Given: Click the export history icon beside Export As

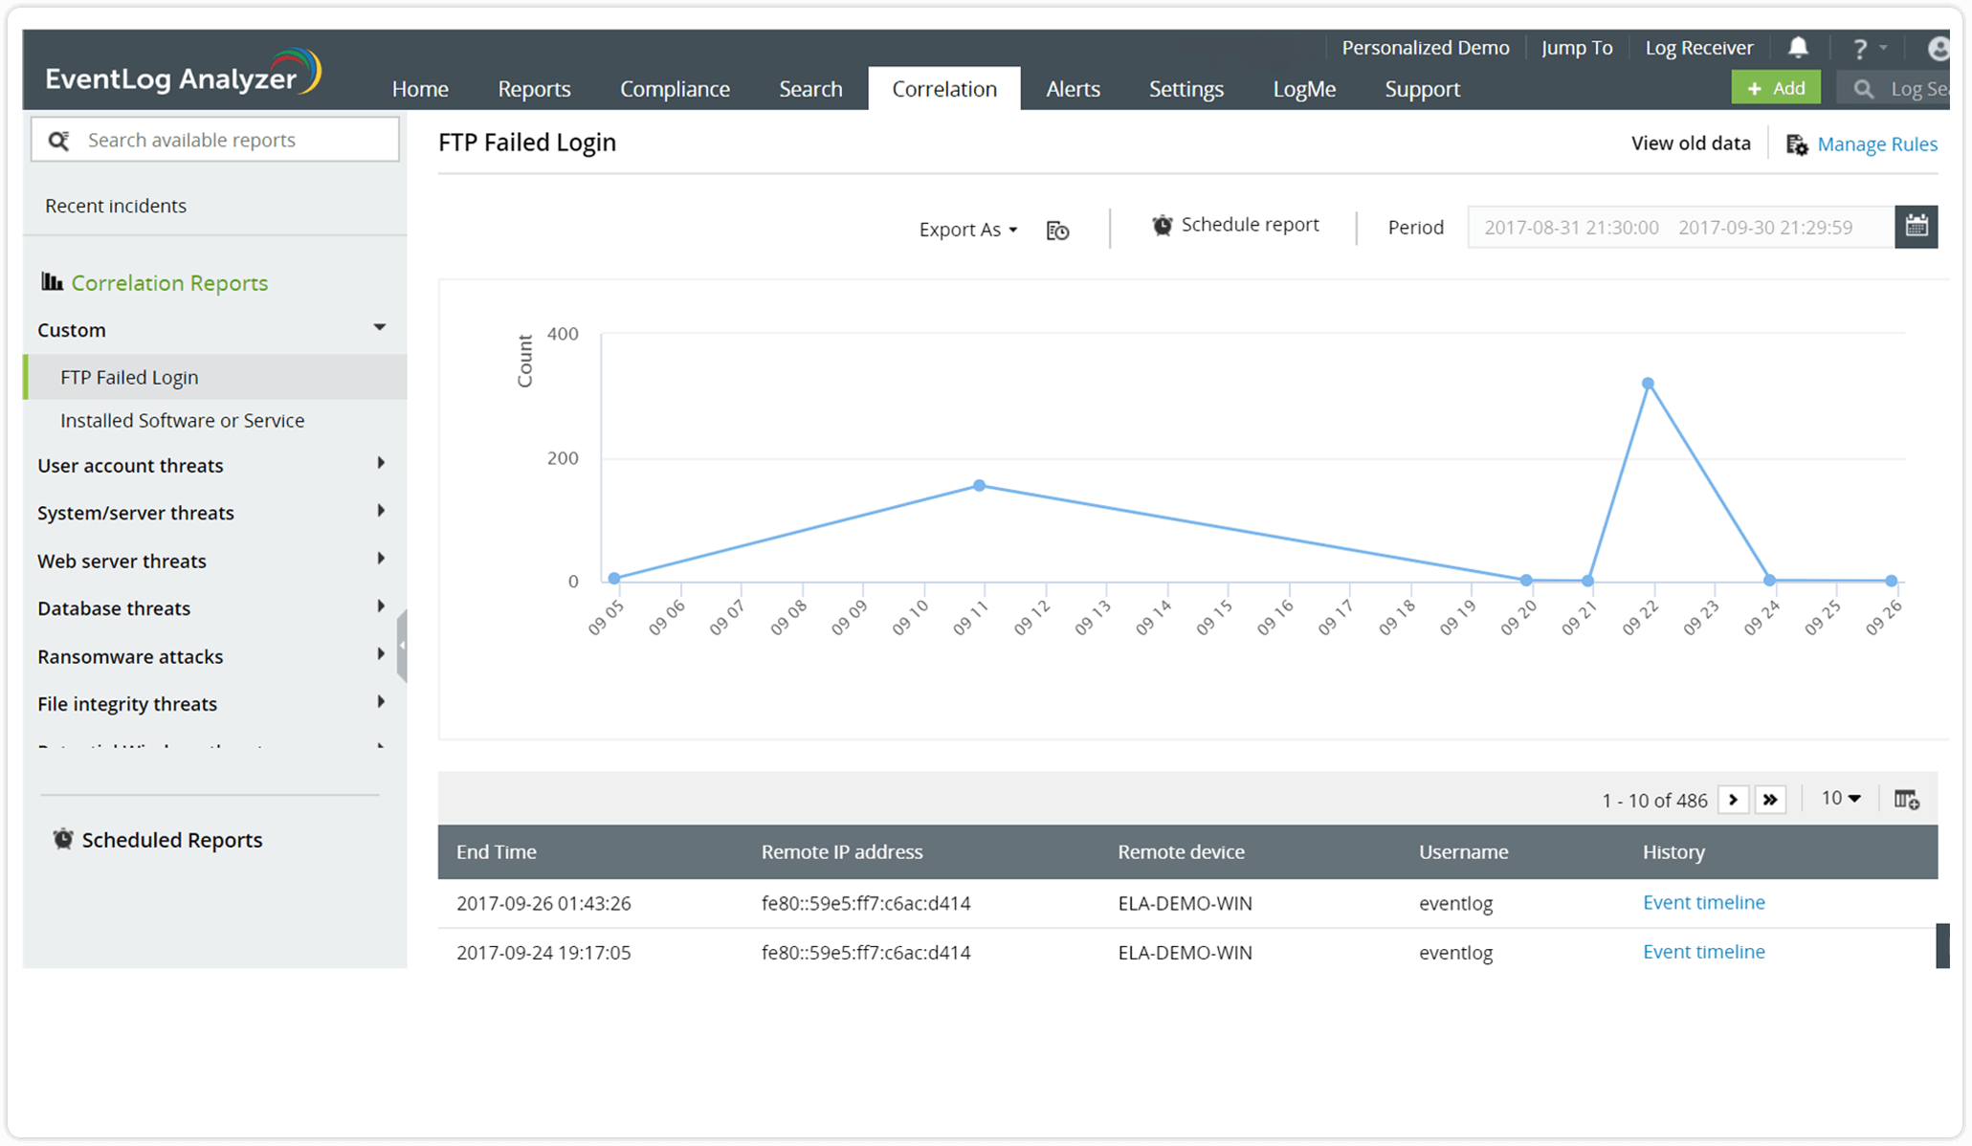Looking at the screenshot, I should click(1057, 231).
